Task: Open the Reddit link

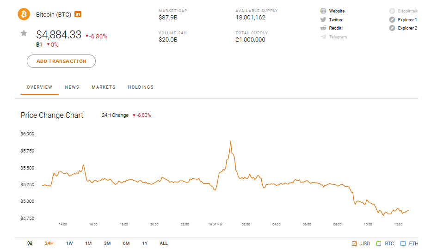Action: (x=335, y=28)
